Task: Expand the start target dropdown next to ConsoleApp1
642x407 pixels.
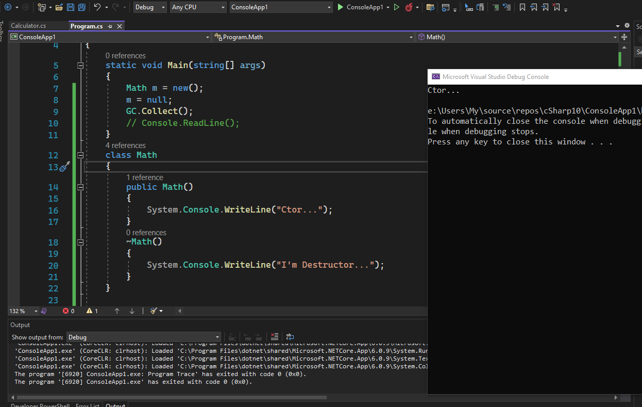Action: click(387, 8)
